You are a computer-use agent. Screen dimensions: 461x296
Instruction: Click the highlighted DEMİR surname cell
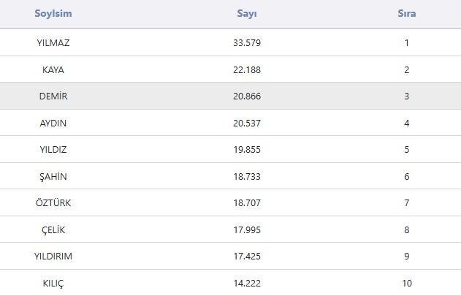click(53, 96)
